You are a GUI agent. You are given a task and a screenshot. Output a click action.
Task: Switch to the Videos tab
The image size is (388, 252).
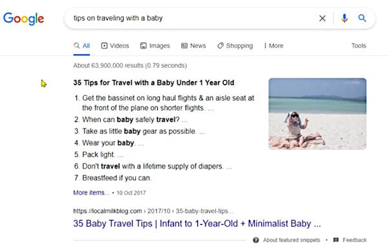115,46
